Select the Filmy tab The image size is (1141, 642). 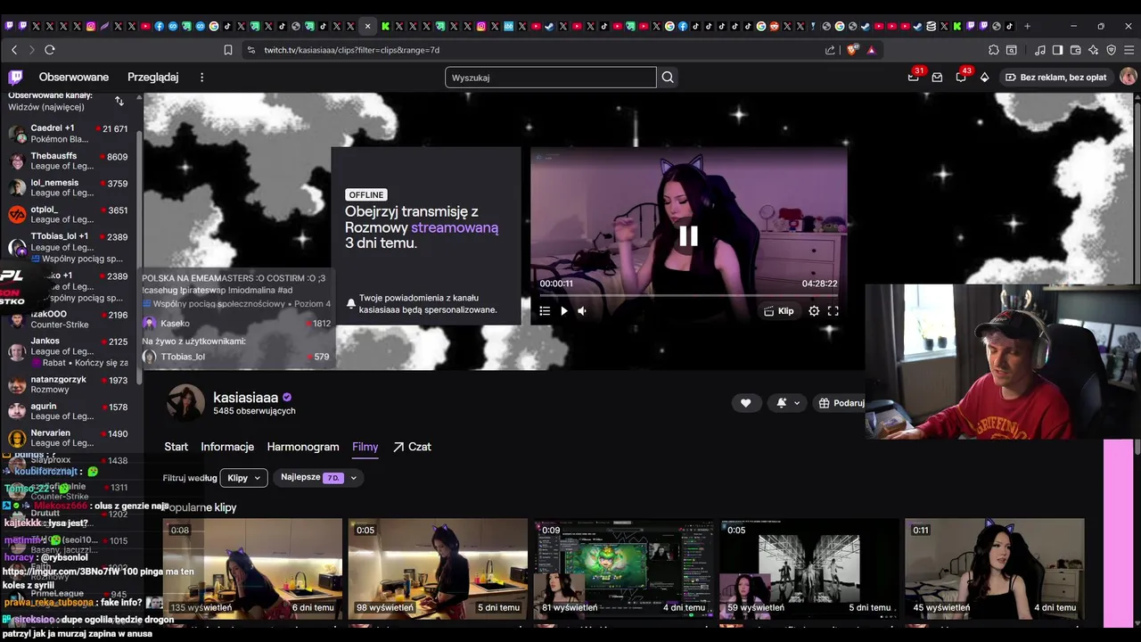pos(365,447)
